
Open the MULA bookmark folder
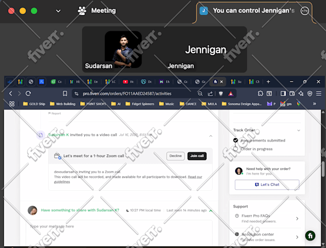(x=209, y=104)
